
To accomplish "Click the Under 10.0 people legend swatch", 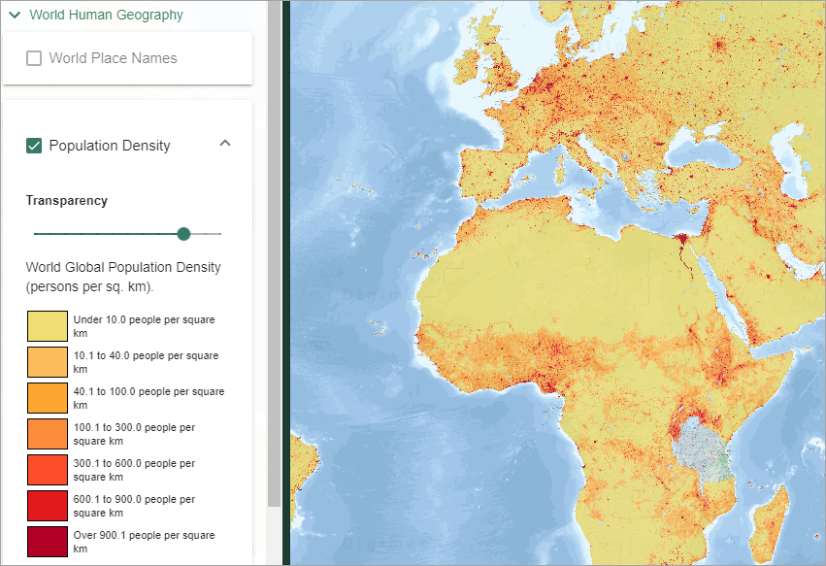I will coord(47,325).
